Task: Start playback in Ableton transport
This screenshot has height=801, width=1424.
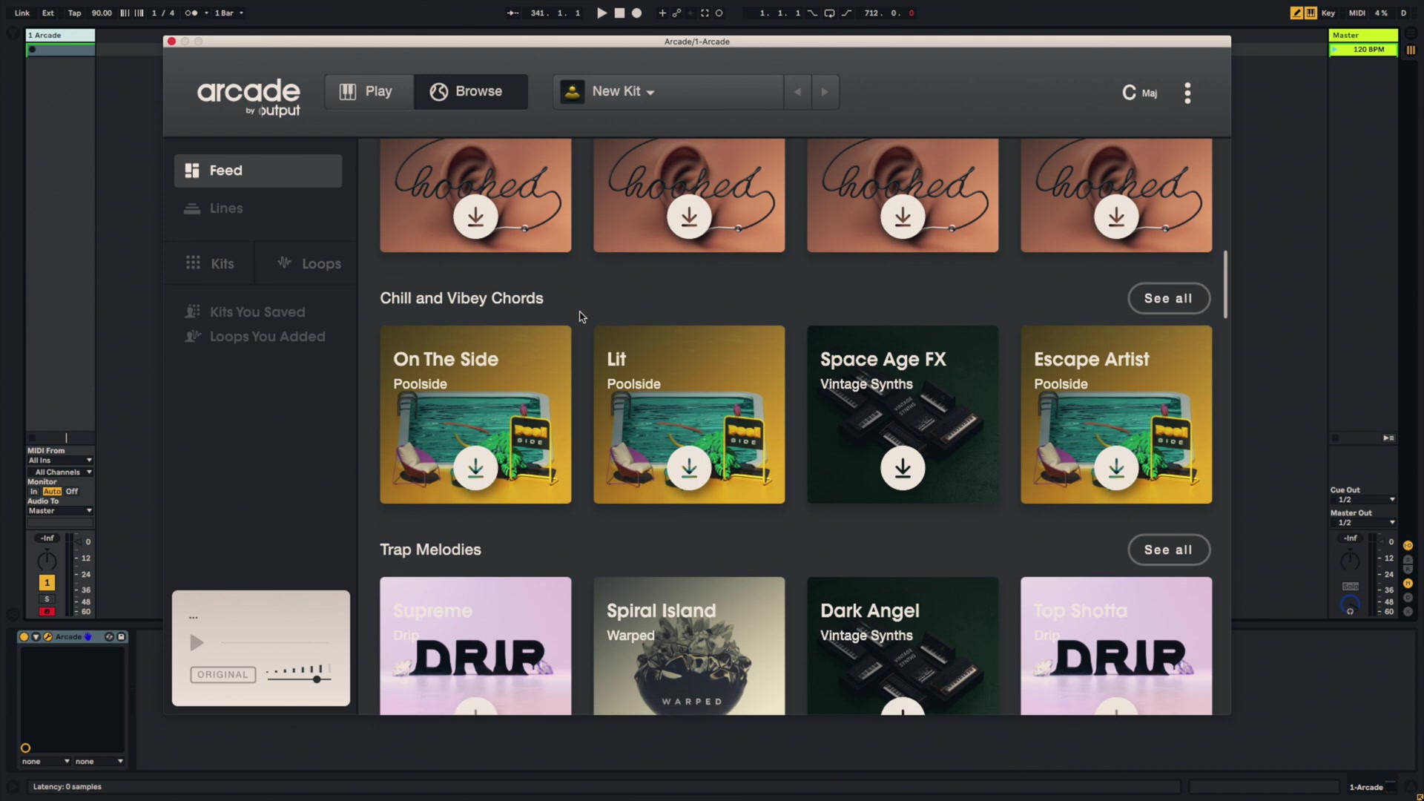Action: [601, 13]
